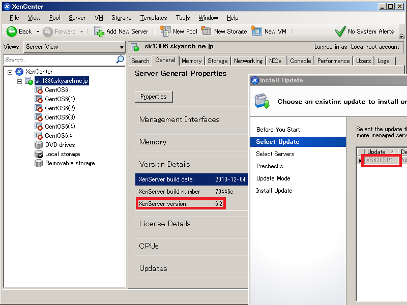Click the CentOS6(2) VM icon
The width and height of the screenshot is (407, 305).
pos(39,108)
